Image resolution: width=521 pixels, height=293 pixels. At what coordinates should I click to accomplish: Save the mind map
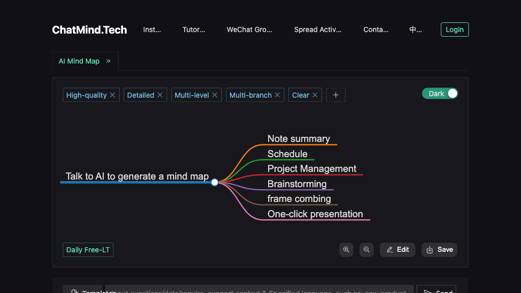[x=439, y=250]
